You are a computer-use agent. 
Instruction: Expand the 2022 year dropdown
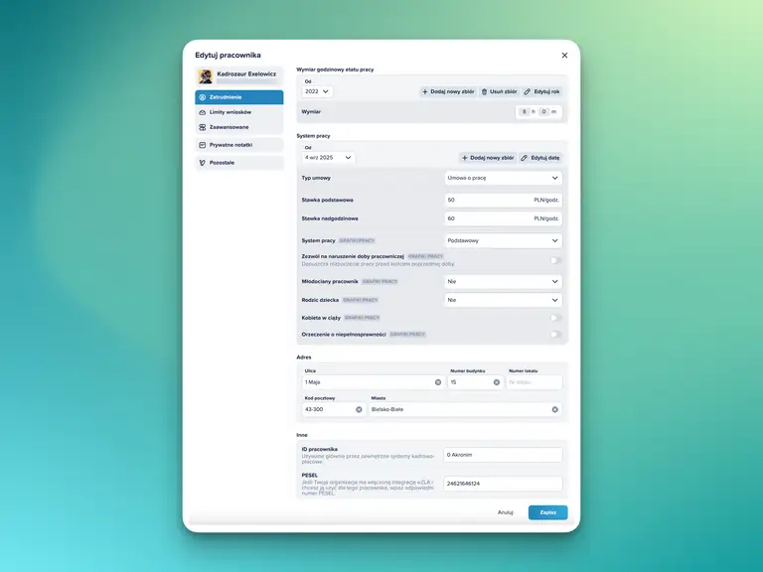tap(317, 91)
